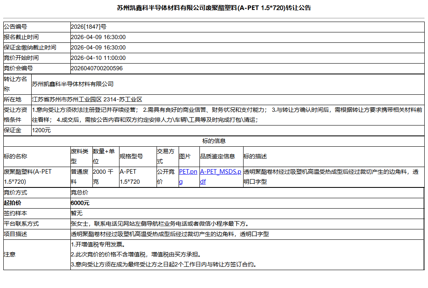The width and height of the screenshot is (428, 288).
Task: Click the 标的信息 section header
Action: (214, 141)
